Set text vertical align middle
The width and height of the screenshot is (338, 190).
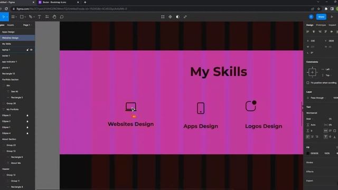[x=330, y=137]
